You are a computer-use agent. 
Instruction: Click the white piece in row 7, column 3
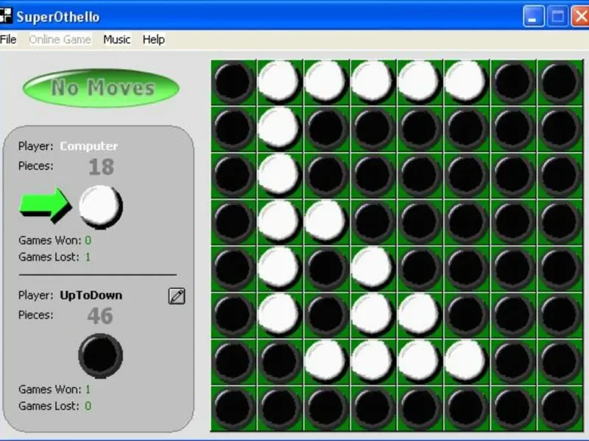click(325, 361)
